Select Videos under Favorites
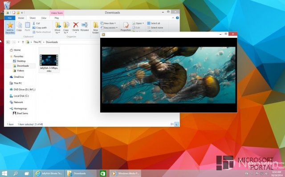 pyautogui.click(x=19, y=71)
